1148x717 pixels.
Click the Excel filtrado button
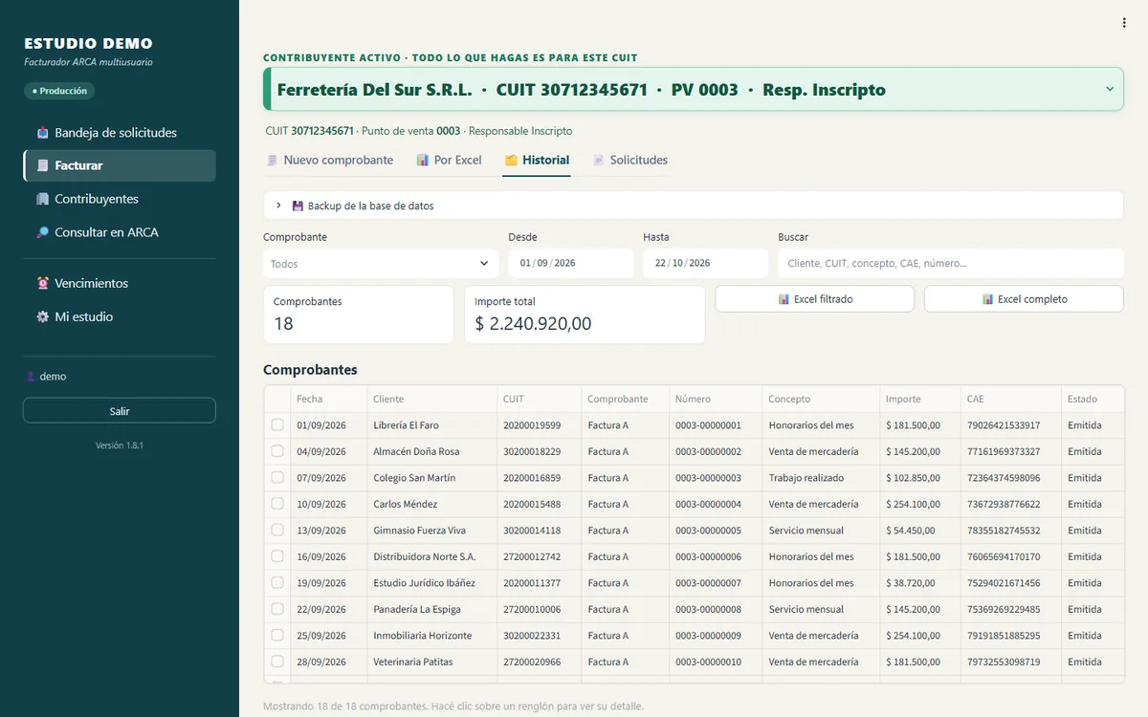coord(815,299)
